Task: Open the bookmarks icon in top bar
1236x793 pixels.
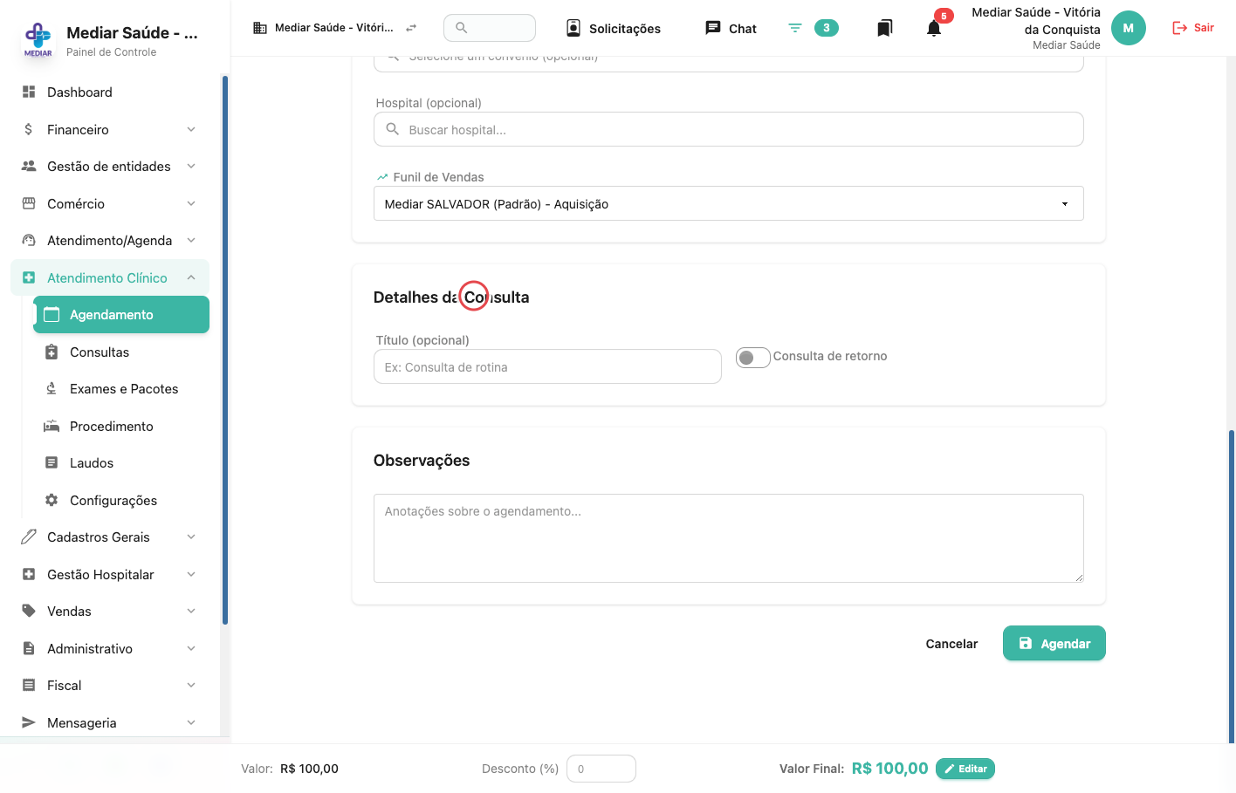Action: click(x=885, y=28)
